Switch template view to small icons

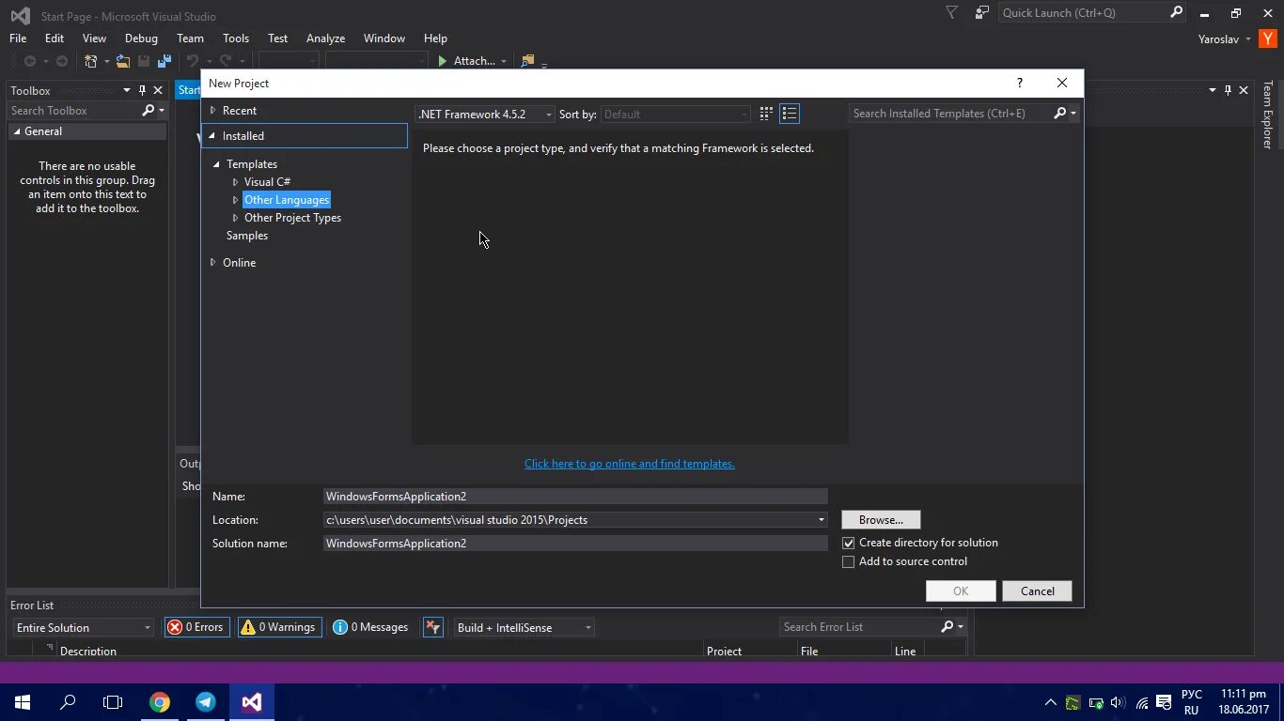pos(766,114)
